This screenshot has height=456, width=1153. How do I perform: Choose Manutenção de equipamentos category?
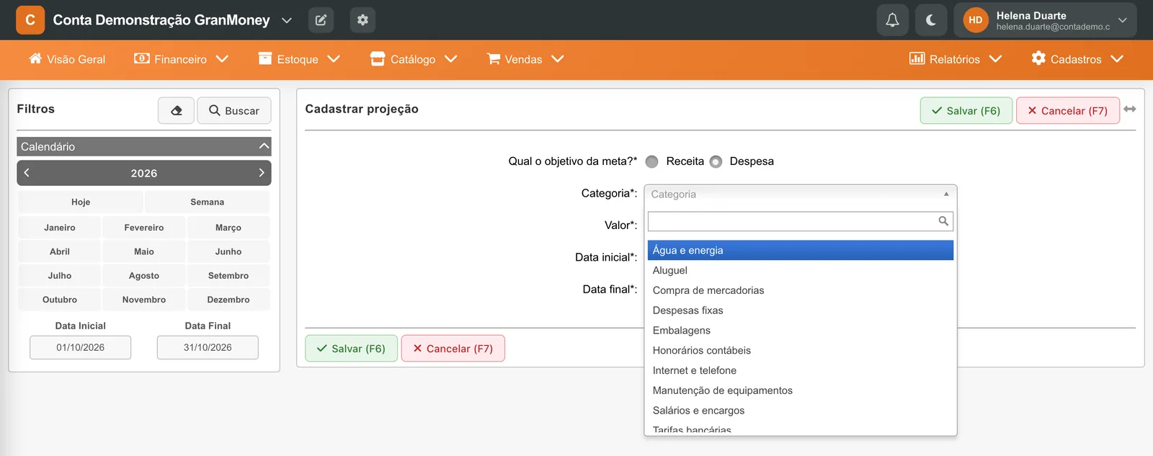coord(800,390)
